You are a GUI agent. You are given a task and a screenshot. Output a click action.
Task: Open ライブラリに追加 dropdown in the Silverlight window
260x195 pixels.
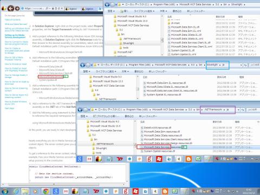[x=144, y=11]
